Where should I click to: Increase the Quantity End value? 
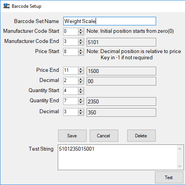(81, 100)
